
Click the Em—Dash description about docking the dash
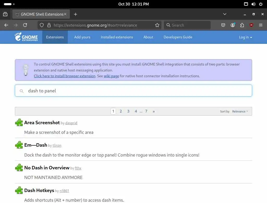tap(112, 155)
